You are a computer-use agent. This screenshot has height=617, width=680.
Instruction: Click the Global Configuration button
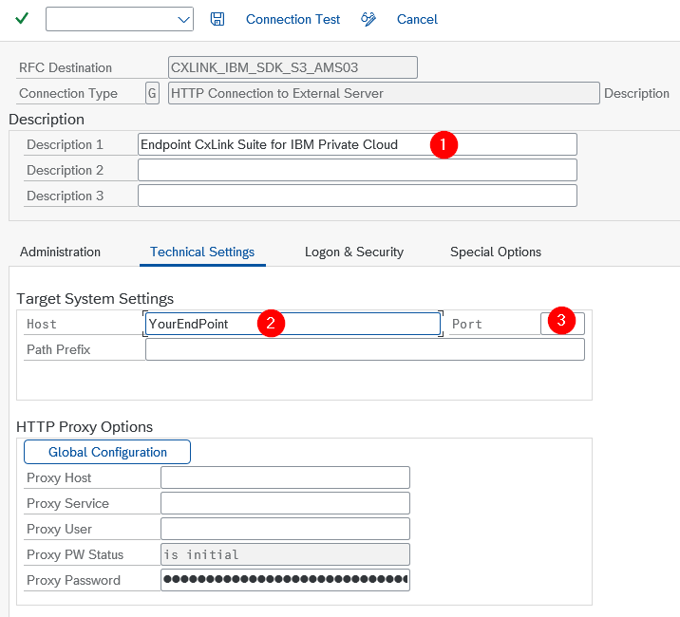[x=107, y=452]
